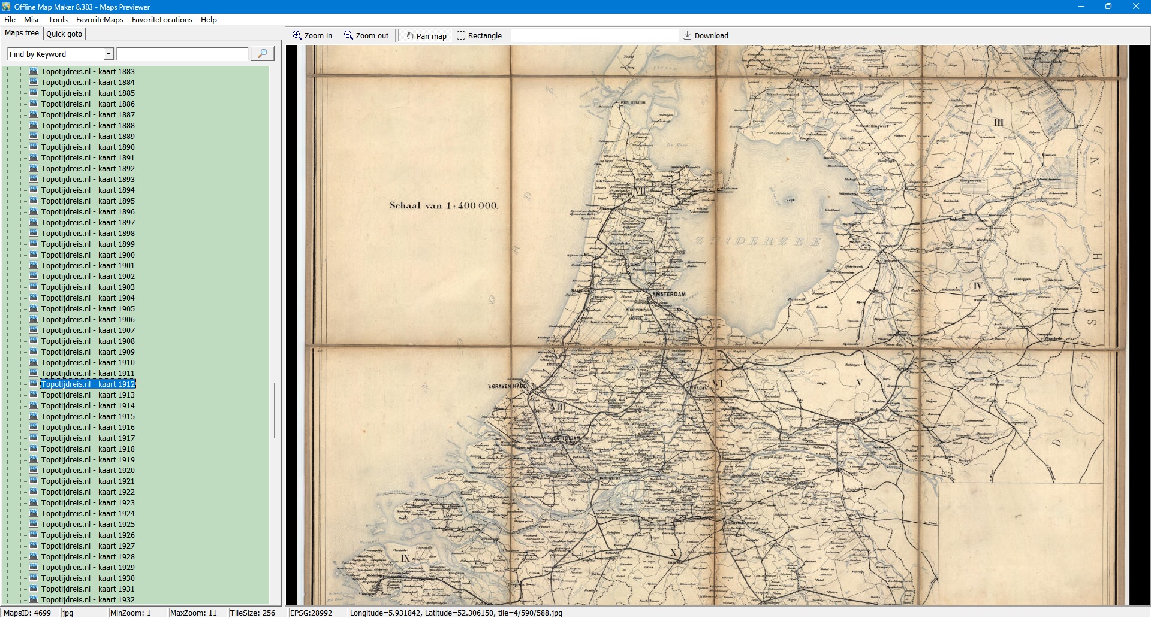Select Topotijdreis.nl - kaart 1932 in tree

88,600
